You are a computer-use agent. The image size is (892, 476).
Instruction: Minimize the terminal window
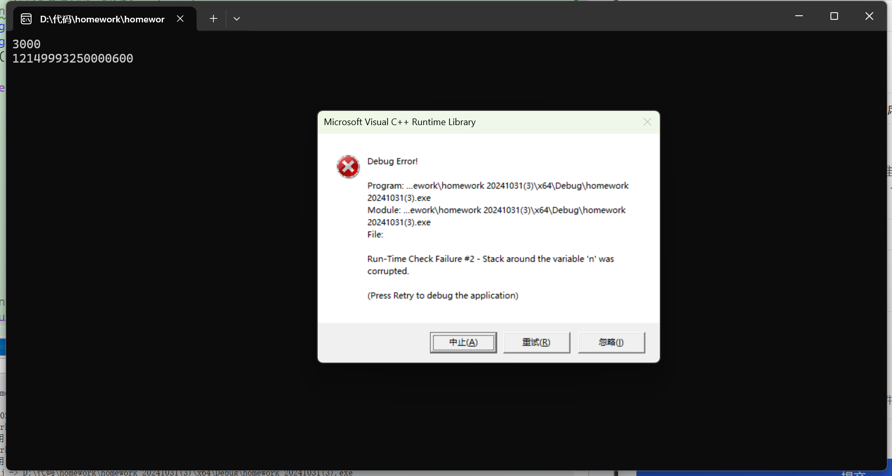(799, 16)
